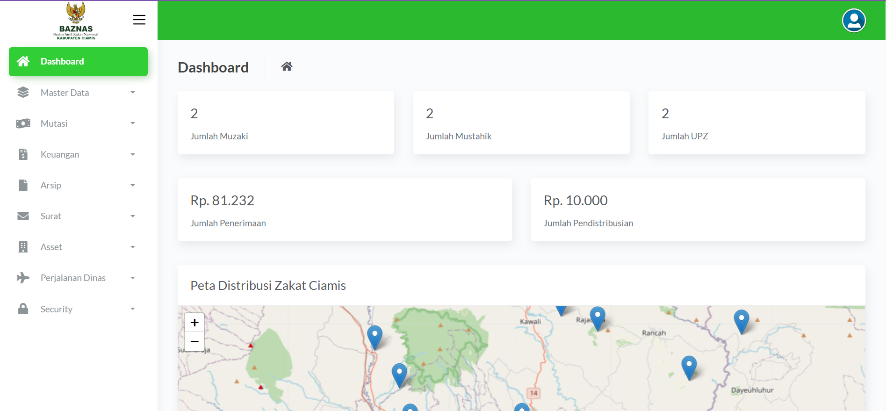Expand the Arsip dropdown arrow
The image size is (886, 411).
(133, 185)
